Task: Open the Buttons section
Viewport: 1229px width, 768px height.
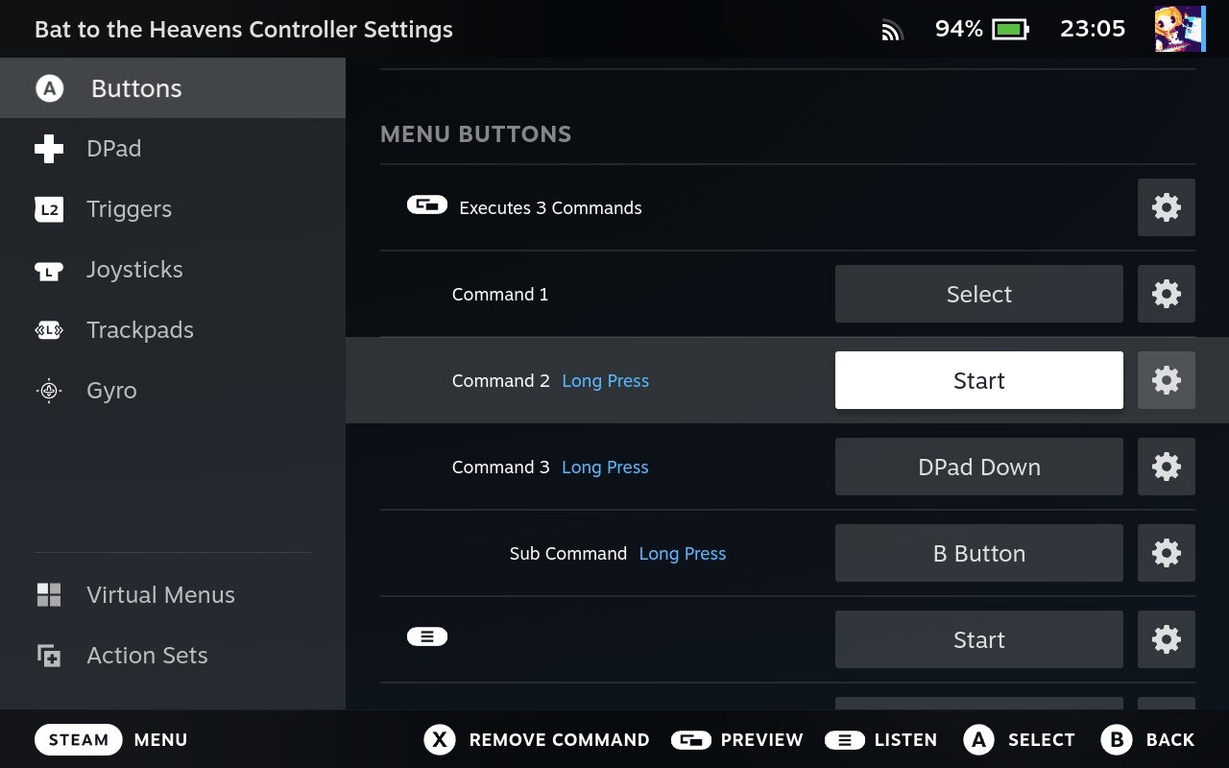Action: [136, 88]
